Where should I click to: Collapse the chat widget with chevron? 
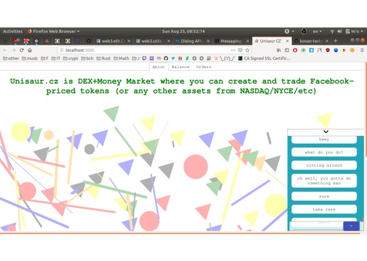pyautogui.click(x=326, y=132)
